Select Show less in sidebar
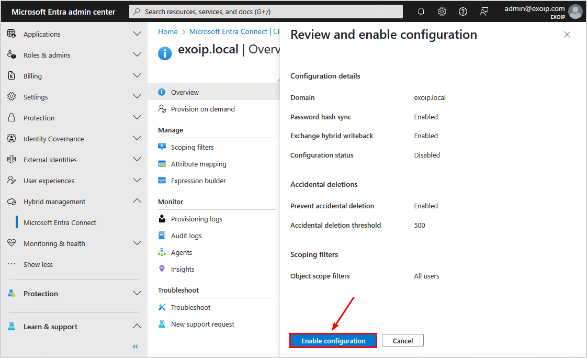 pyautogui.click(x=38, y=264)
